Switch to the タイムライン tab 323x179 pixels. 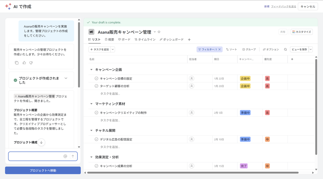pyautogui.click(x=145, y=39)
